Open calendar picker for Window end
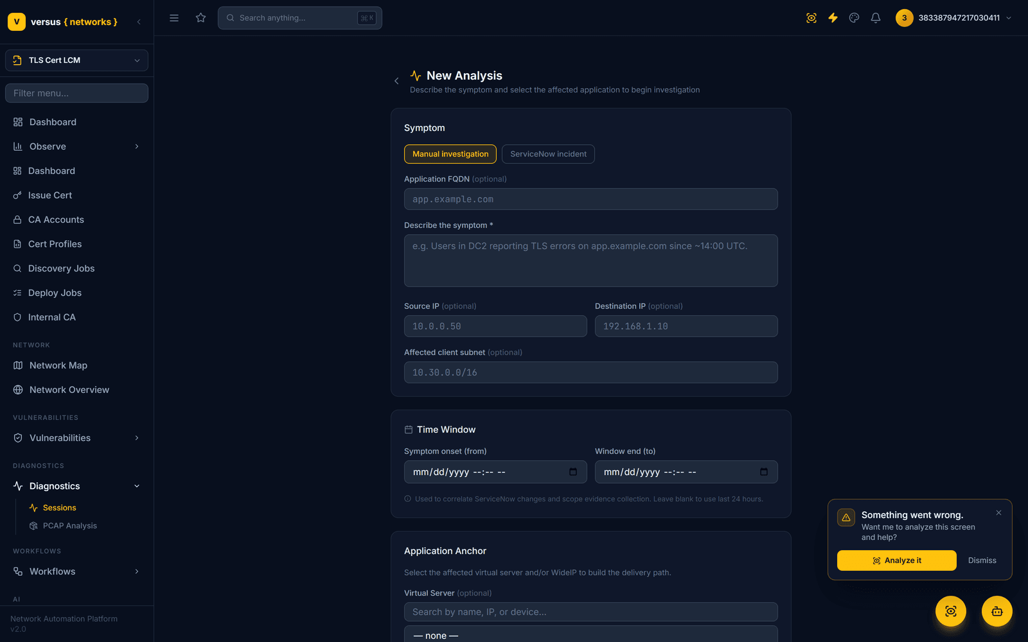Screen dimensions: 1028x642 [x=764, y=472]
